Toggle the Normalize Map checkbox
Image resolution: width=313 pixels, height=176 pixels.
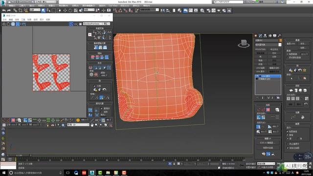[288, 148]
